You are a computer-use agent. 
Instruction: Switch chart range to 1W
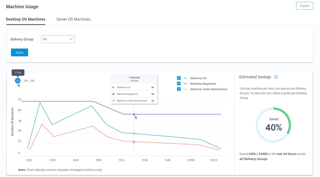pos(25,81)
